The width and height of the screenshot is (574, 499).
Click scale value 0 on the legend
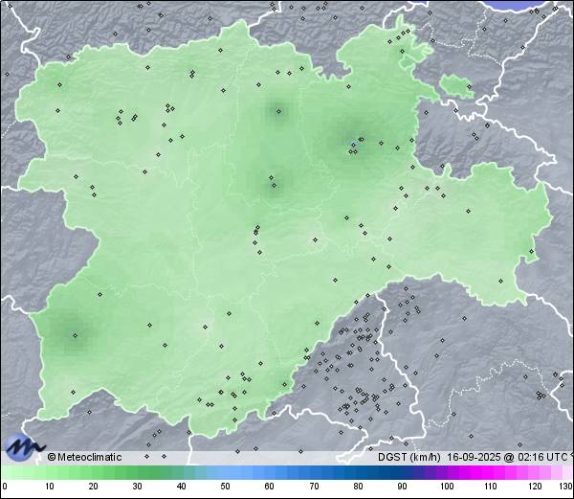click(5, 487)
